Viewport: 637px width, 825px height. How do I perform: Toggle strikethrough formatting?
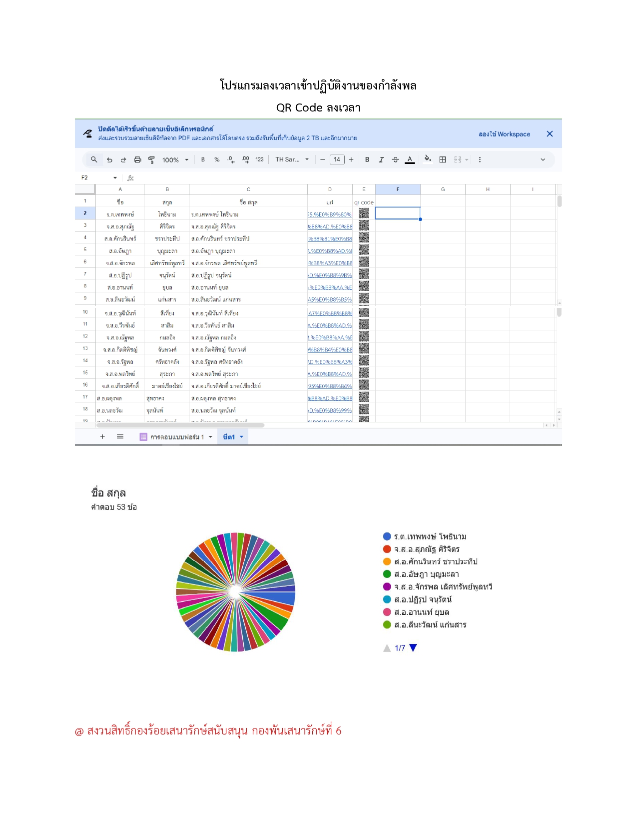click(395, 159)
